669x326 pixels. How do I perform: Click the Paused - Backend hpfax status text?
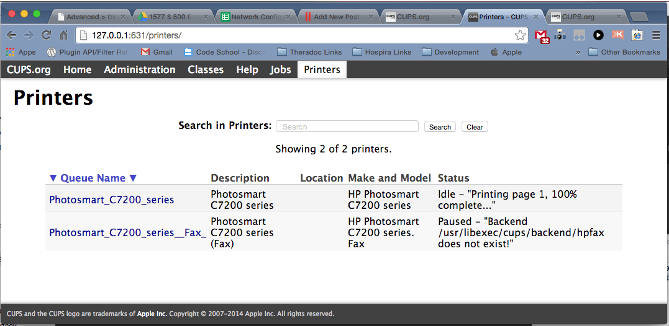coord(521,233)
